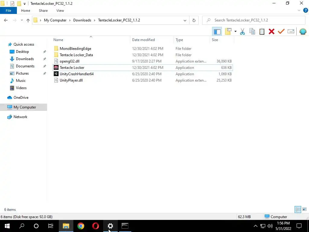The height and width of the screenshot is (232, 309).
Task: Open recent locations dropdown arrow
Action: pos(22,20)
